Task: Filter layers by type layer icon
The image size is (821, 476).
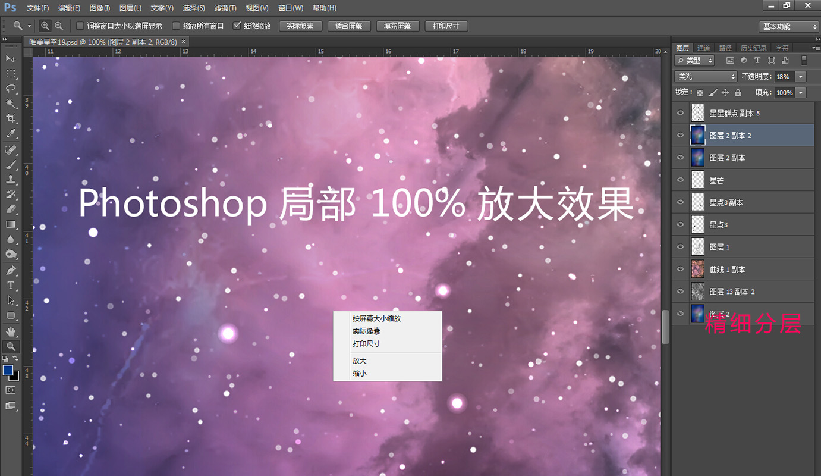Action: click(x=757, y=61)
